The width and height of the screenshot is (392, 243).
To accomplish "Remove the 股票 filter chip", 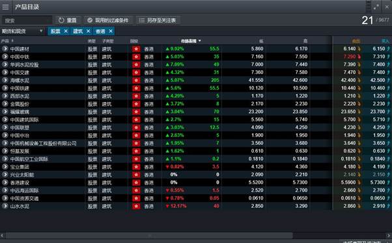I will coord(66,31).
